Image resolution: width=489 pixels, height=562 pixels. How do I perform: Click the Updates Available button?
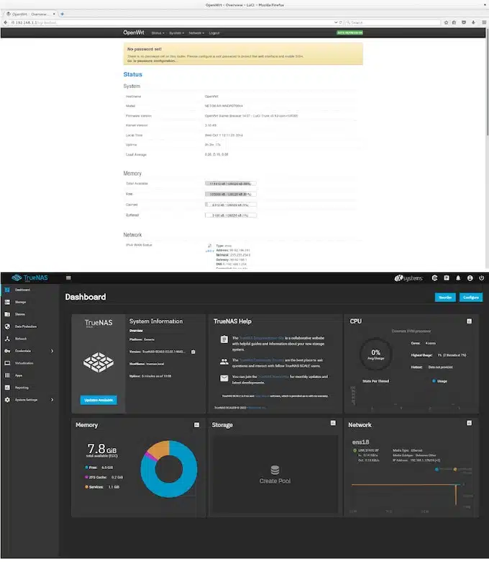[x=99, y=400]
